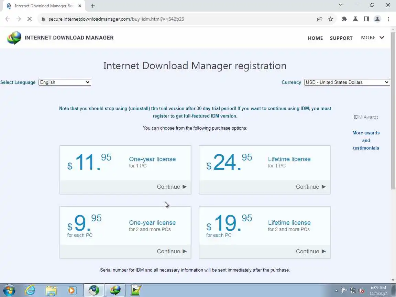
Task: Click the padlock site security icon
Action: tap(43, 19)
